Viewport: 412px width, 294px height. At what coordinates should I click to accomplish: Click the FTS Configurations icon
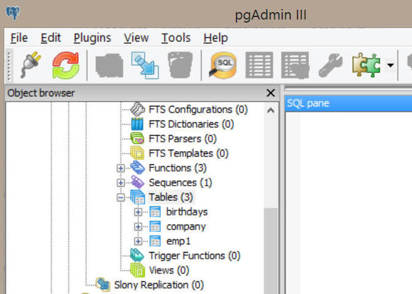[x=137, y=110]
